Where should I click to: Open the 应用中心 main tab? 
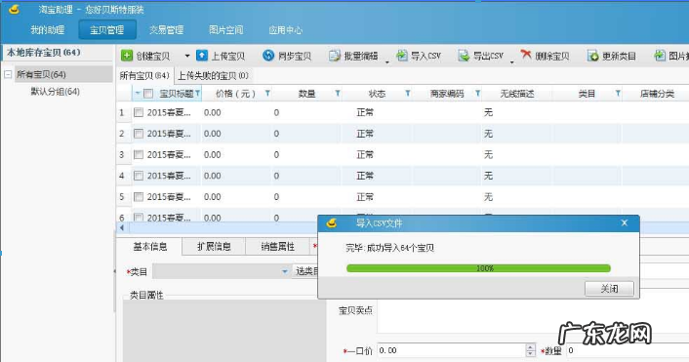(x=285, y=30)
